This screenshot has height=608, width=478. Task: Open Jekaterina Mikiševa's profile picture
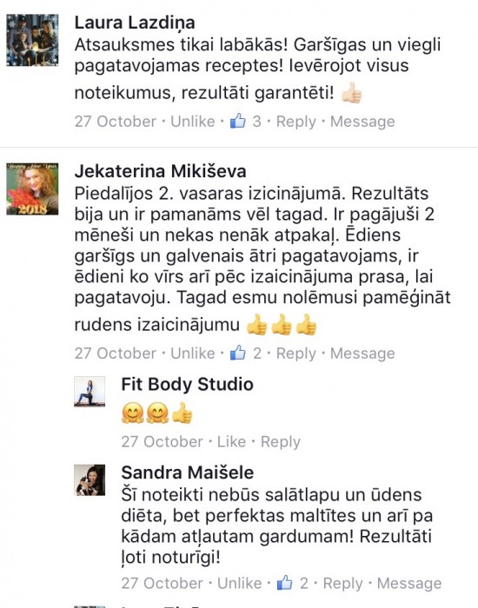click(33, 188)
